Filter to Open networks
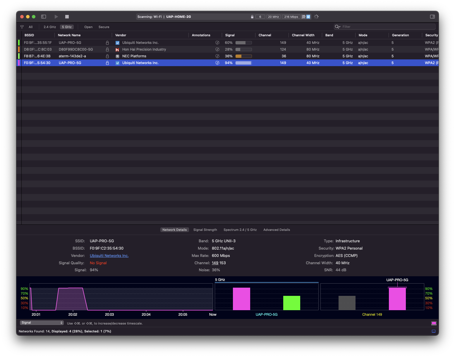455x357 pixels. coord(88,27)
